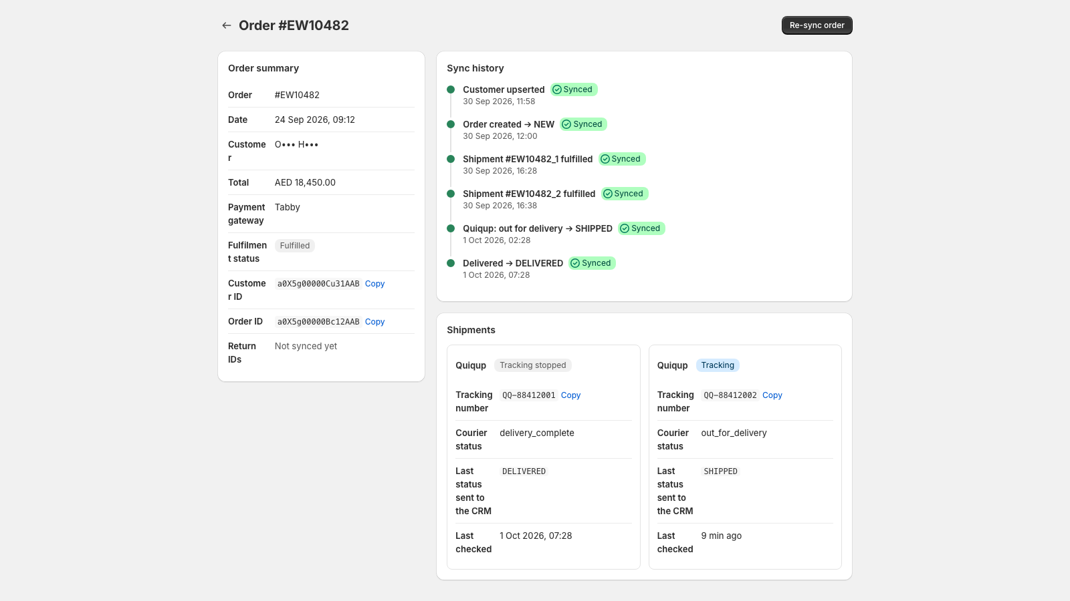This screenshot has height=601, width=1070.
Task: Click the DELIVERED CRM status value
Action: [524, 471]
